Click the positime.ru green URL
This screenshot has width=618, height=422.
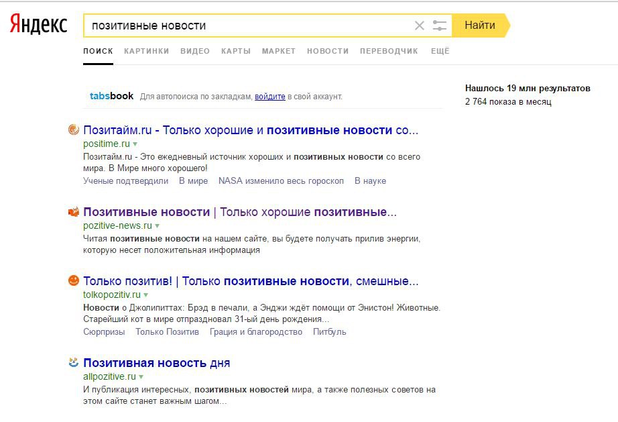tap(107, 144)
